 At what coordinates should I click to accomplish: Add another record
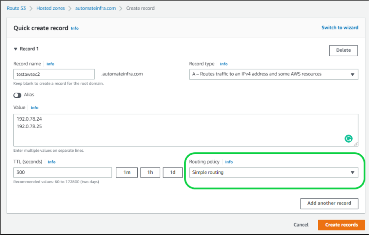tap(329, 203)
